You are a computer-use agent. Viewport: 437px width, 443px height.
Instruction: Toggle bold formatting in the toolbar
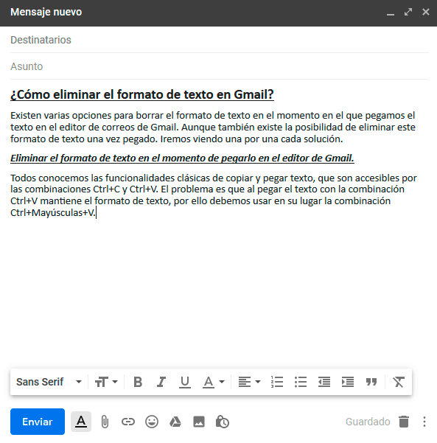[138, 382]
